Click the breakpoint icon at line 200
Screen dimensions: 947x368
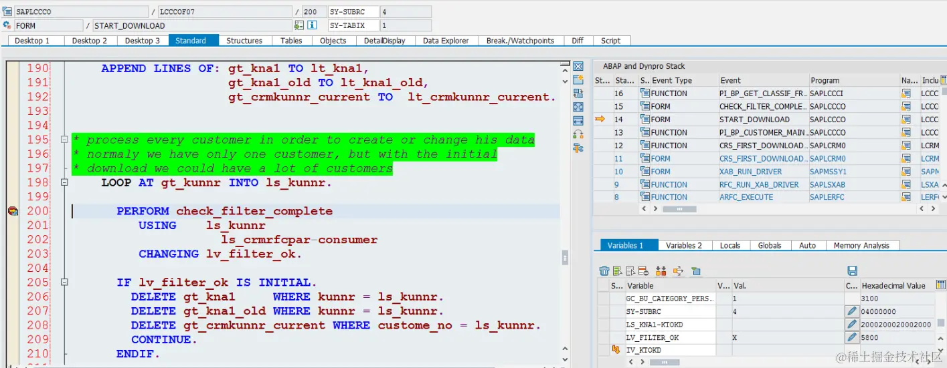13,211
